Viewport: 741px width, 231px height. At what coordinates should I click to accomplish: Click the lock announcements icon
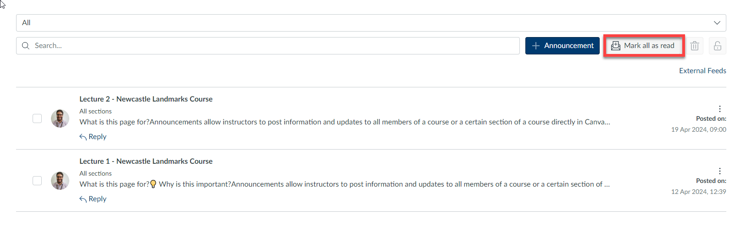[718, 46]
